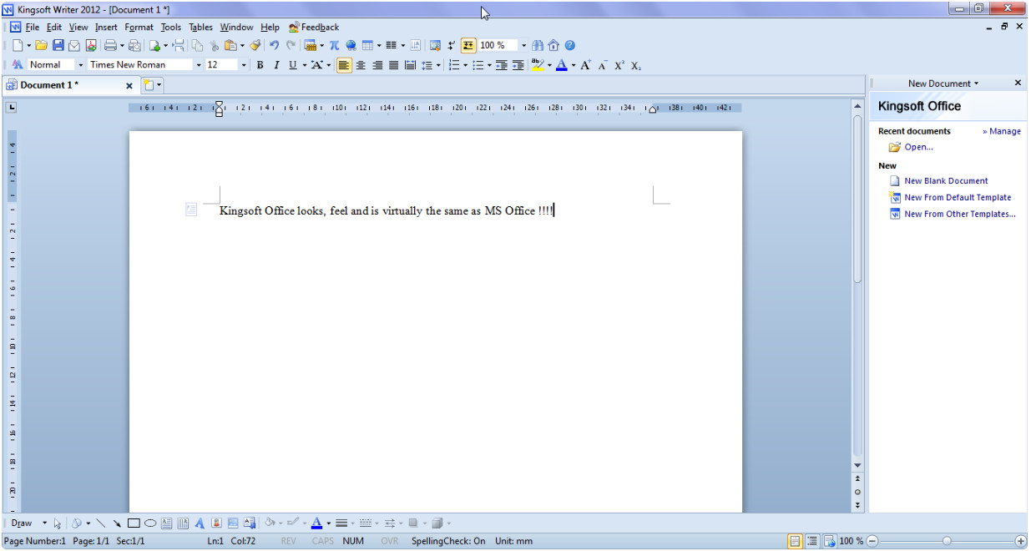Expand the font color dropdown arrow in the formatting toolbar
Viewport: 1031px width, 551px height.
pyautogui.click(x=574, y=64)
